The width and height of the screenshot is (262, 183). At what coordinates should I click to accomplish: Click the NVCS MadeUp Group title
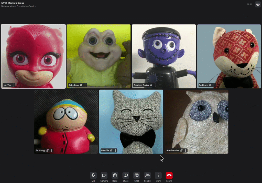[13, 3]
